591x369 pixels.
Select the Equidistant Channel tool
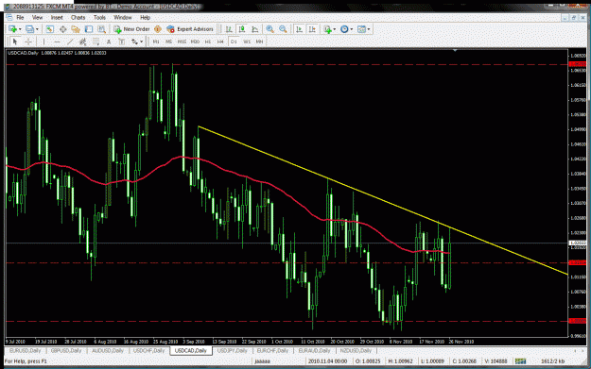click(82, 42)
